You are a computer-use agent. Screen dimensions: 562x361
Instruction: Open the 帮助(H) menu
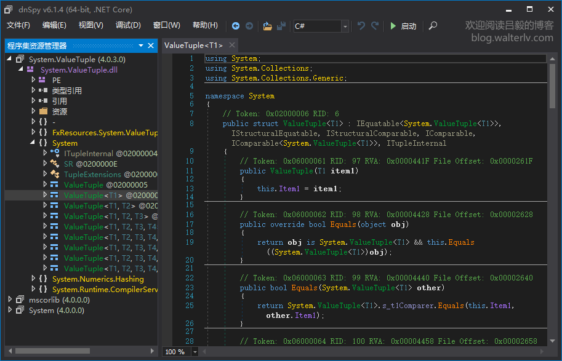click(205, 25)
